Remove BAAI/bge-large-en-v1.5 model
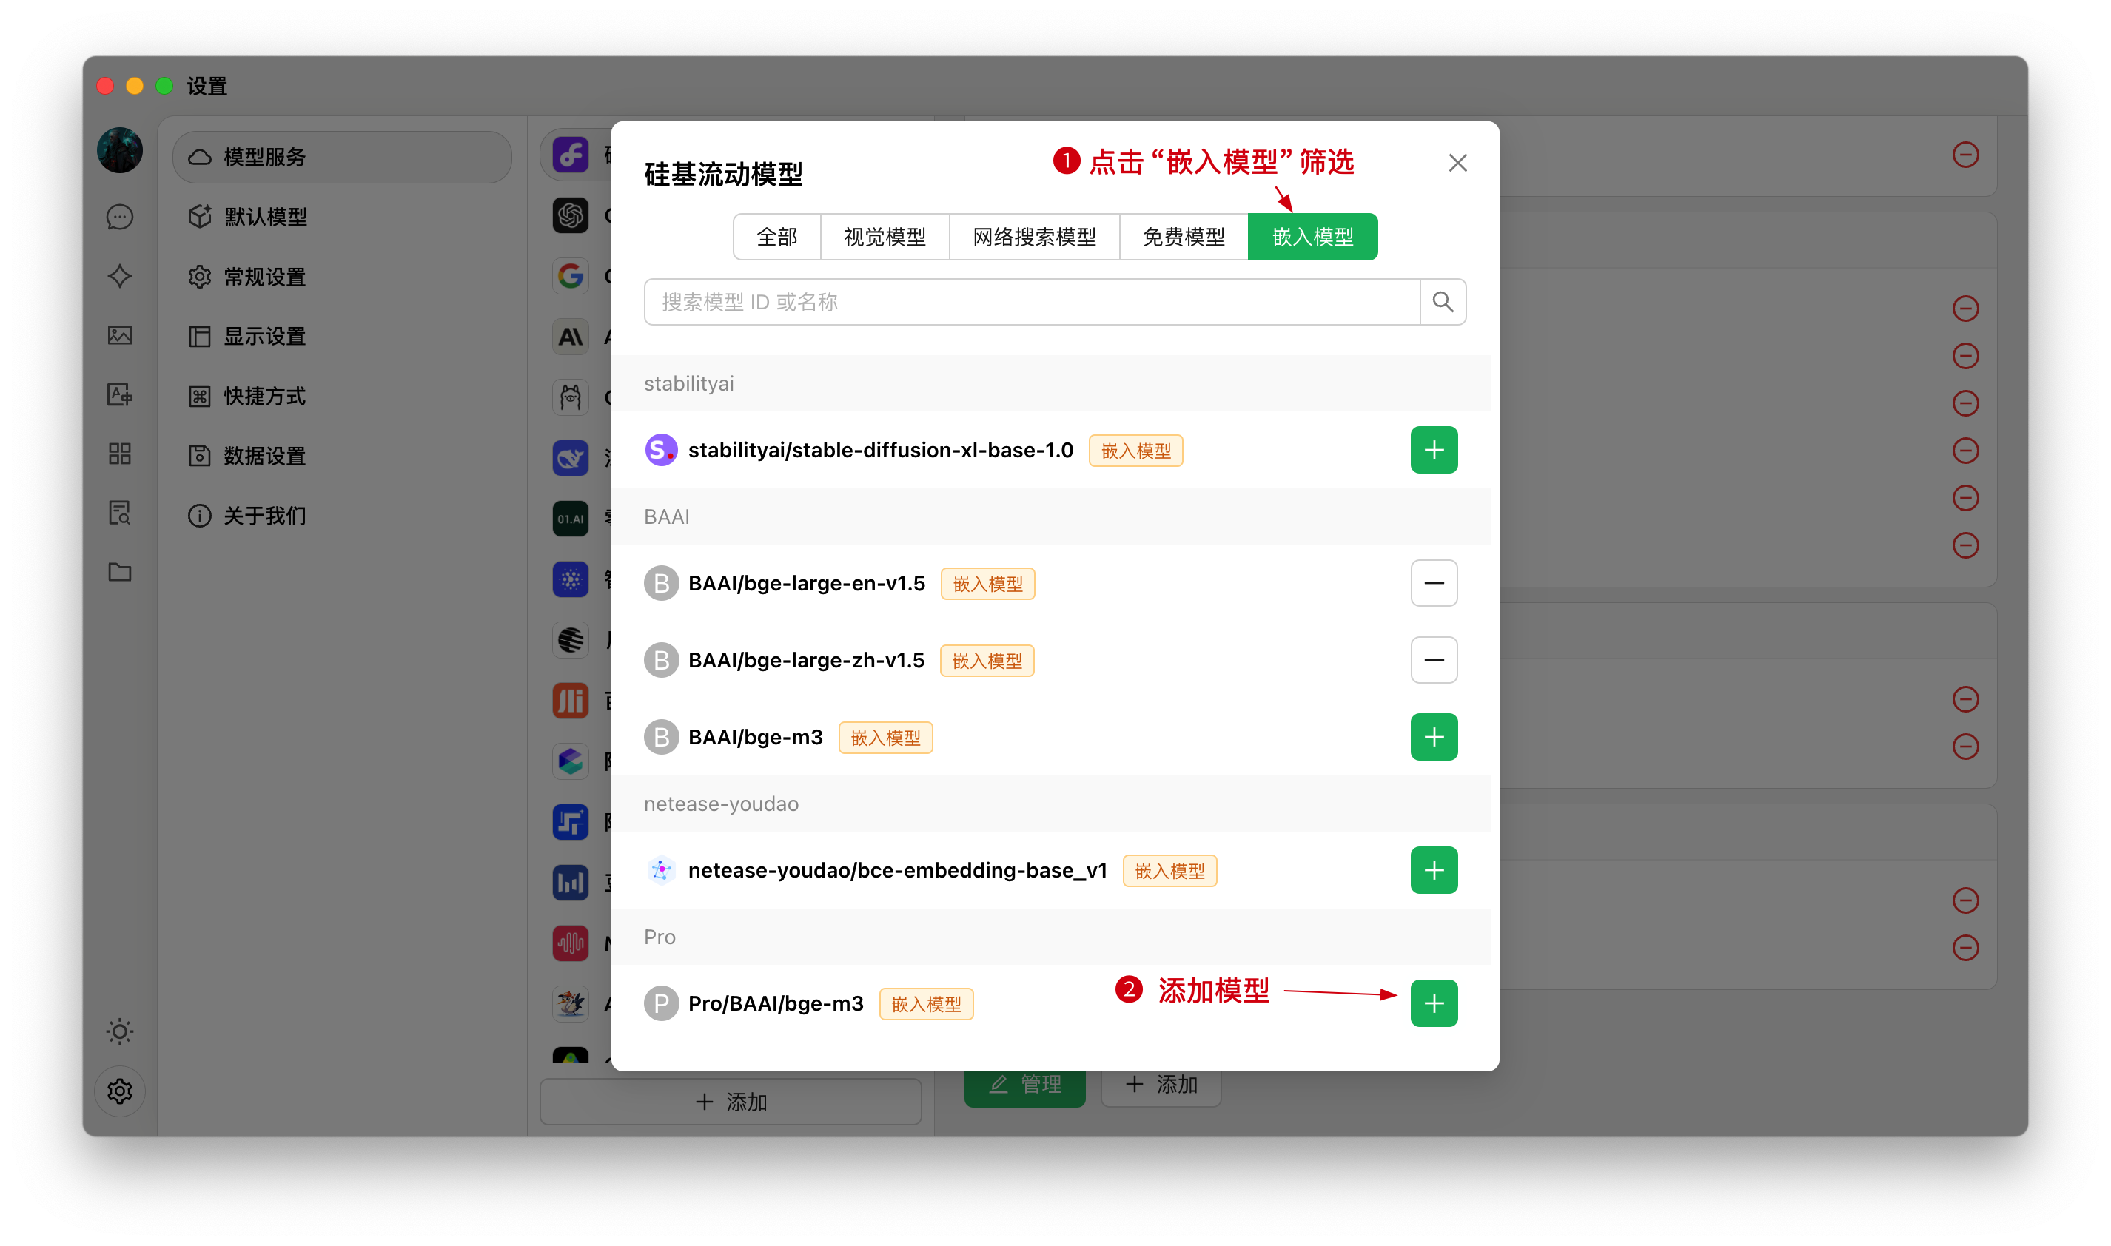This screenshot has height=1246, width=2111. (1434, 583)
